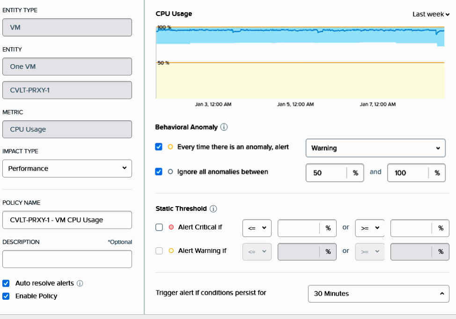Click the red Alert Critical indicator circle
Screen dimensions: 456x319
[171, 227]
